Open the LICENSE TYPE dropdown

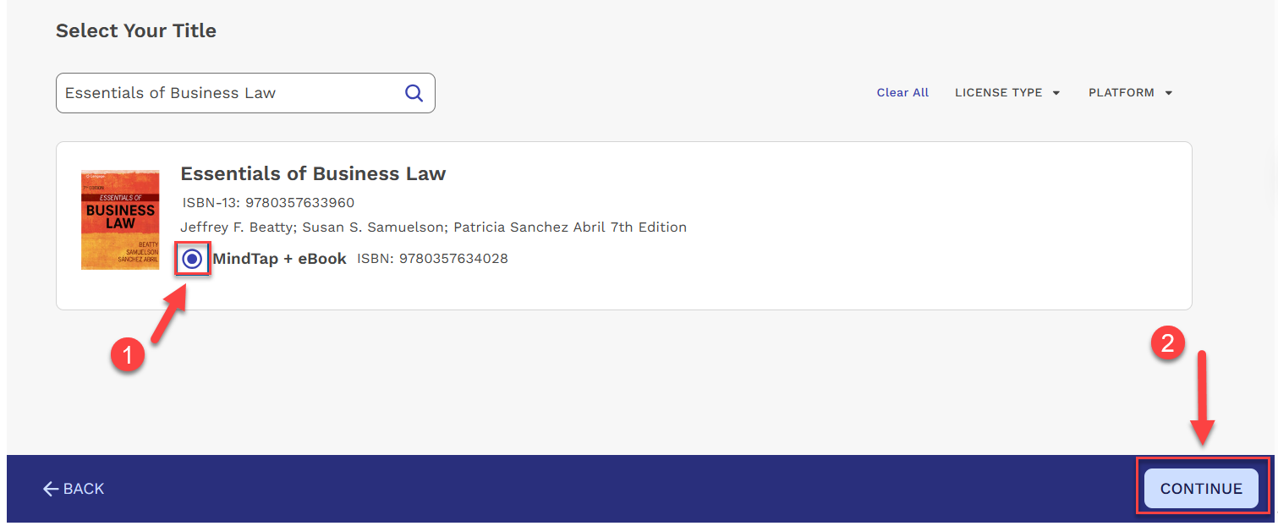click(1007, 93)
